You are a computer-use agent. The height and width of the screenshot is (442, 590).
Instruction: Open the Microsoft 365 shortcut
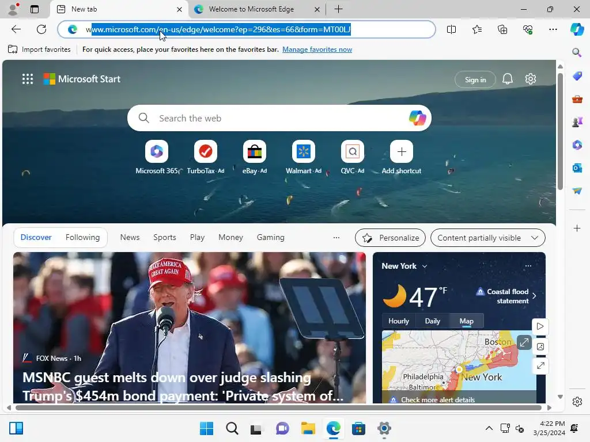pyautogui.click(x=157, y=151)
